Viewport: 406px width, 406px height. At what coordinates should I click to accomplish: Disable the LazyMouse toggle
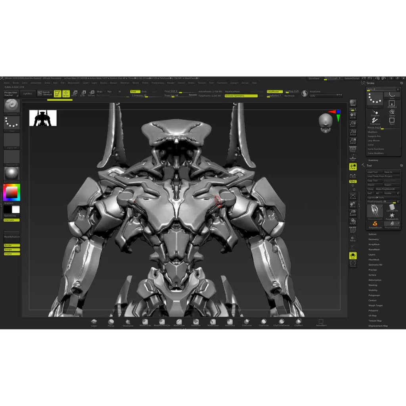pyautogui.click(x=274, y=92)
